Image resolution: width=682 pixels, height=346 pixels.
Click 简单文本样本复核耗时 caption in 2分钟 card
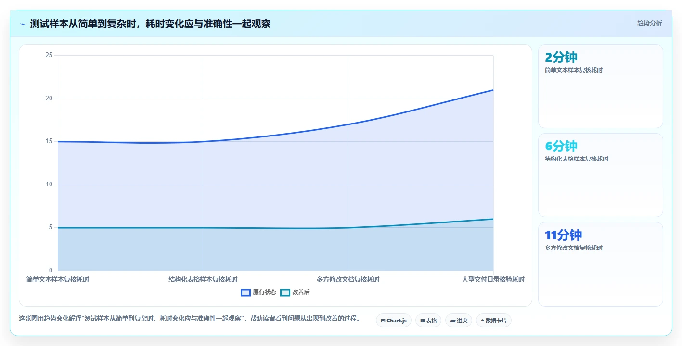click(x=574, y=70)
